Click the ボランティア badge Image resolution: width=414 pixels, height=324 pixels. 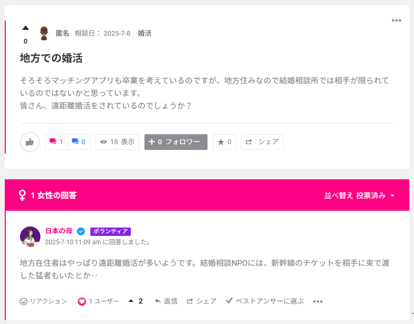click(110, 231)
